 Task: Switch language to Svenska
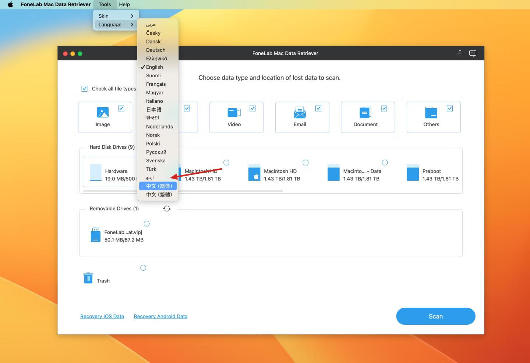158,161
